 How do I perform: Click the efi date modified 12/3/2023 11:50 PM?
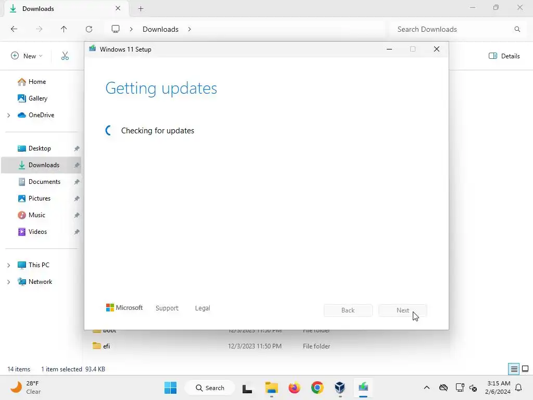click(255, 346)
